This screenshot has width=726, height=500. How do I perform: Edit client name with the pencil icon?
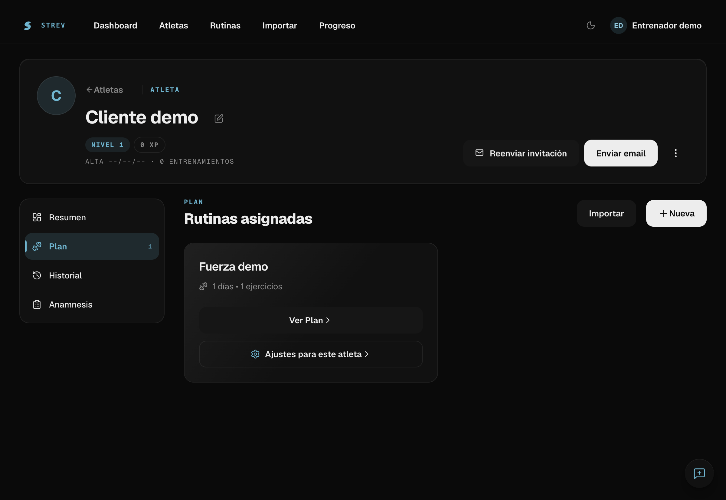(219, 118)
